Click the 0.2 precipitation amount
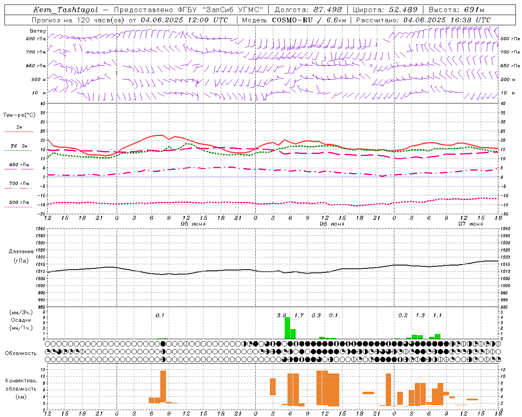The width and height of the screenshot is (522, 417). coord(403,316)
